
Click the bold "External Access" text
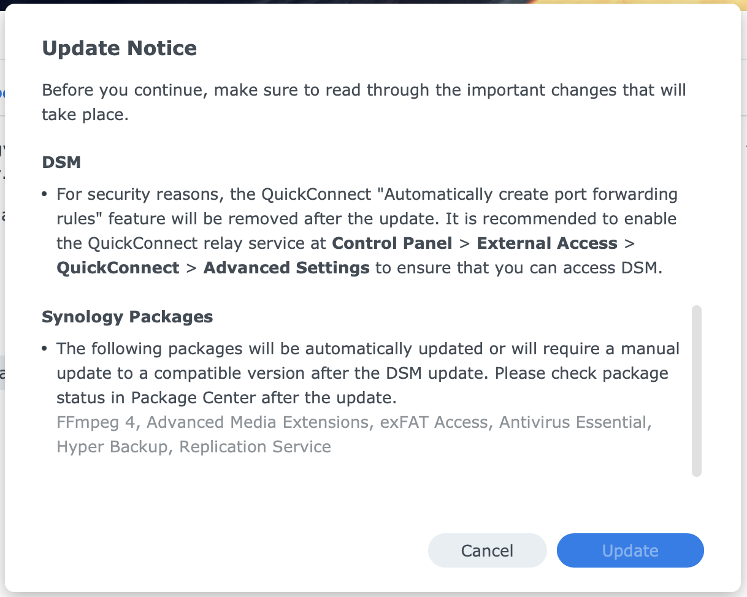click(x=547, y=243)
